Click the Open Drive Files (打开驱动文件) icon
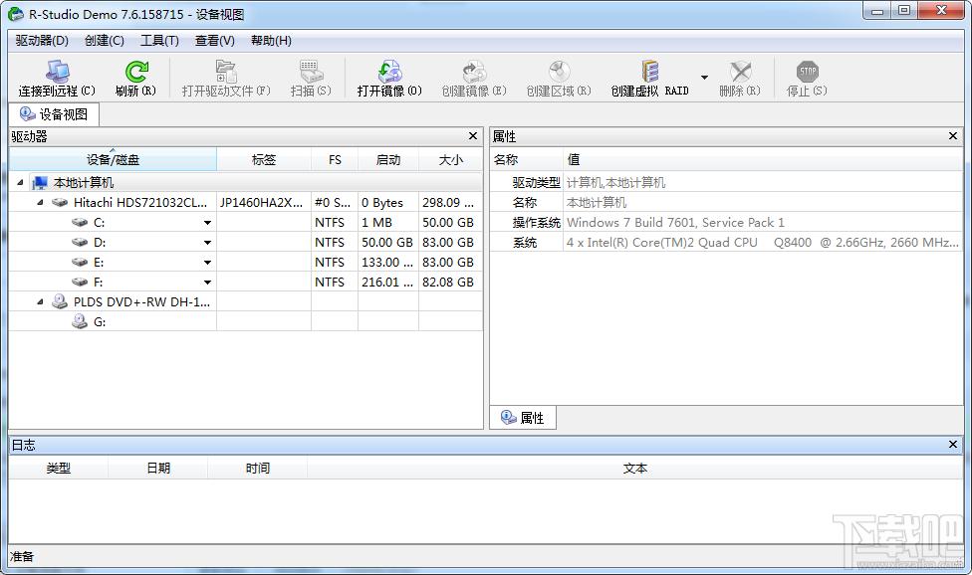 click(x=226, y=72)
